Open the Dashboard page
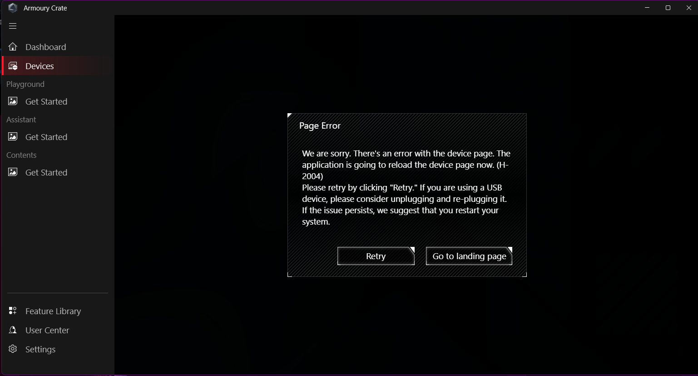 click(46, 46)
